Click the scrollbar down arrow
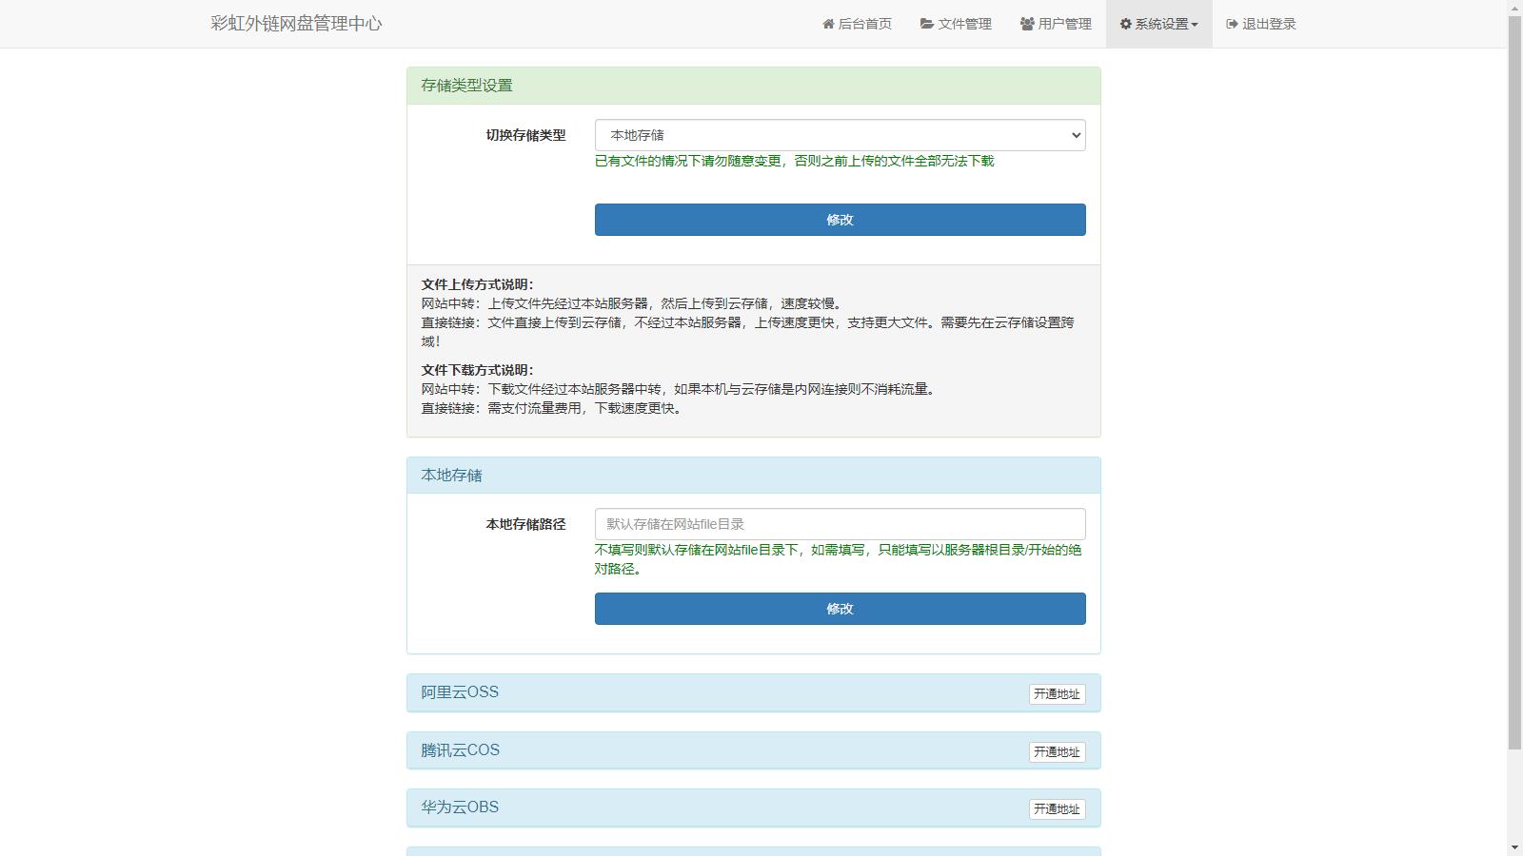The width and height of the screenshot is (1523, 856). tap(1514, 847)
